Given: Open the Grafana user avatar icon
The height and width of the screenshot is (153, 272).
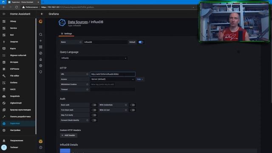Looking at the screenshot, I should (41, 142).
